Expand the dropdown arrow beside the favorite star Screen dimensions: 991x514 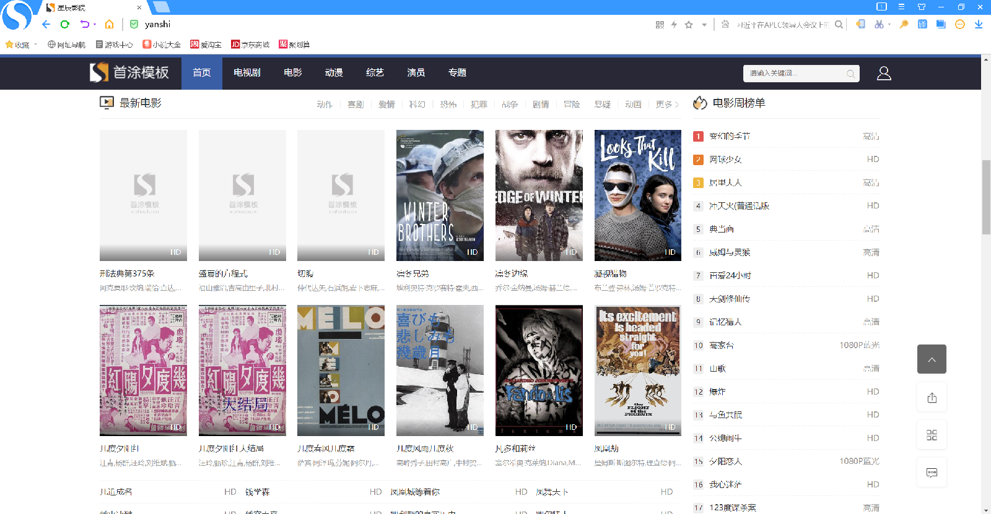click(x=704, y=25)
